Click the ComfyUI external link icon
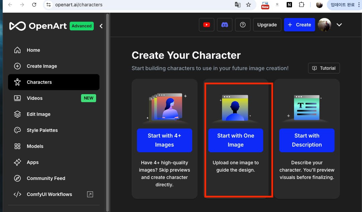The image size is (362, 212). click(90, 194)
